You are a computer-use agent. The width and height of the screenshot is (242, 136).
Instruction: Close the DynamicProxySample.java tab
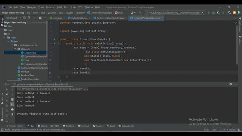pyautogui.click(x=162, y=18)
